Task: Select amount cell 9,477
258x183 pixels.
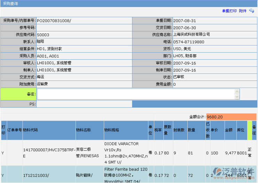Action: tap(231, 153)
